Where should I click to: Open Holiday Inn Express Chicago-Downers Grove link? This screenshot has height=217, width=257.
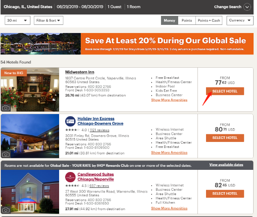point(100,121)
